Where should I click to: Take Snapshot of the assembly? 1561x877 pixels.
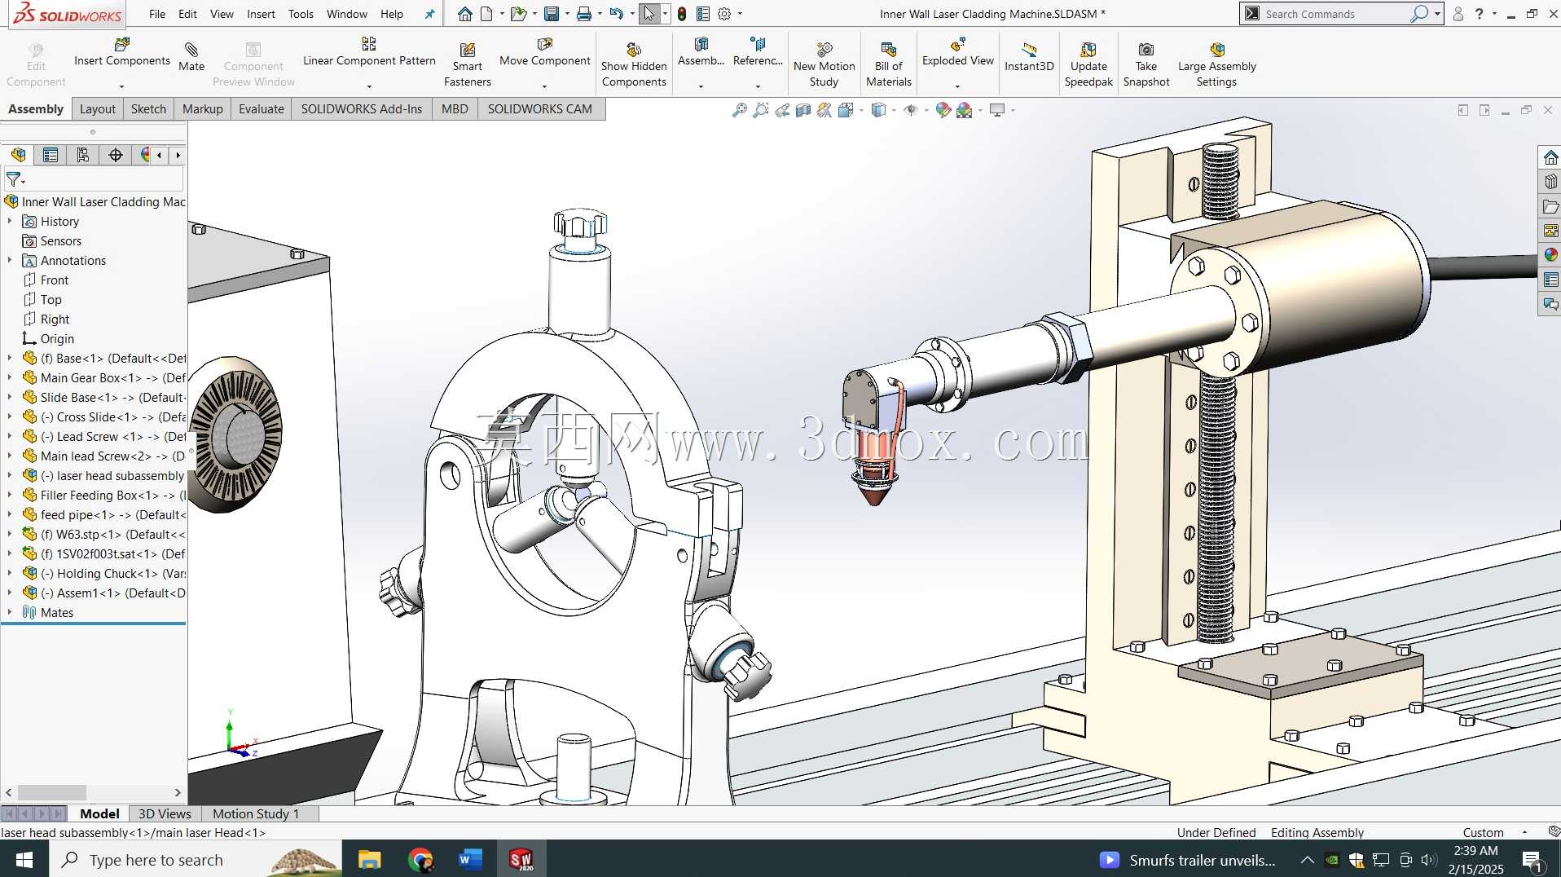[1146, 64]
